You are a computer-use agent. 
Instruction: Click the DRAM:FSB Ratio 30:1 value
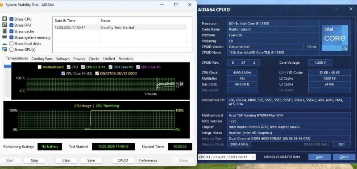(341, 144)
